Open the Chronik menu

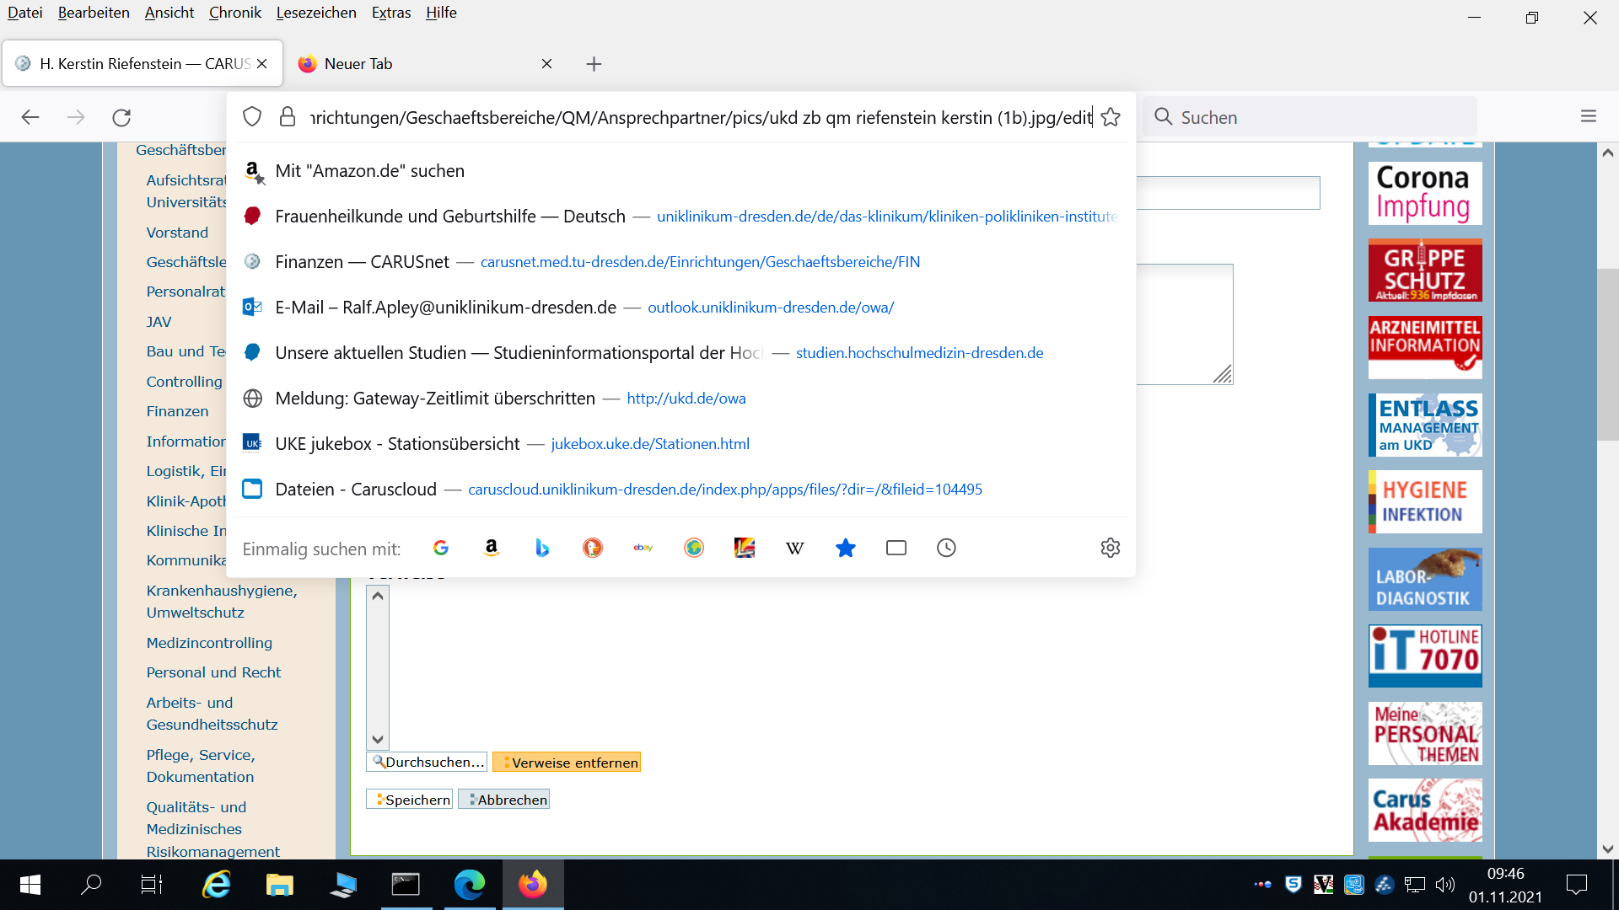pos(235,13)
